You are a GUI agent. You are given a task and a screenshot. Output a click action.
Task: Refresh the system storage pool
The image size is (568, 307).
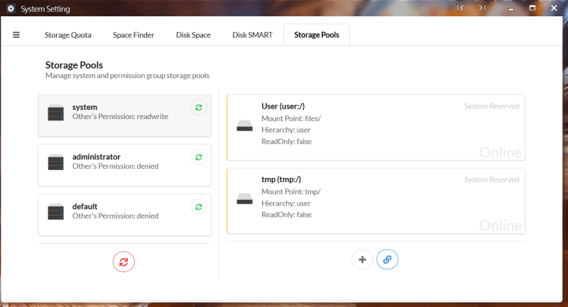click(x=199, y=107)
